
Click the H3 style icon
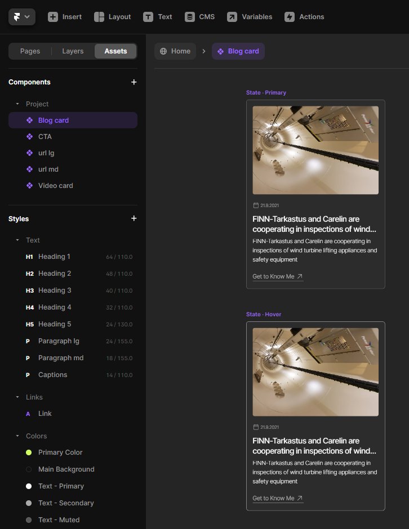click(x=30, y=291)
